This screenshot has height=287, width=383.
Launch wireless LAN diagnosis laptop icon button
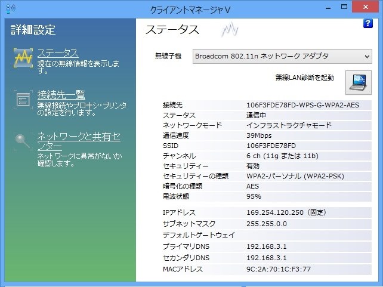pyautogui.click(x=359, y=82)
